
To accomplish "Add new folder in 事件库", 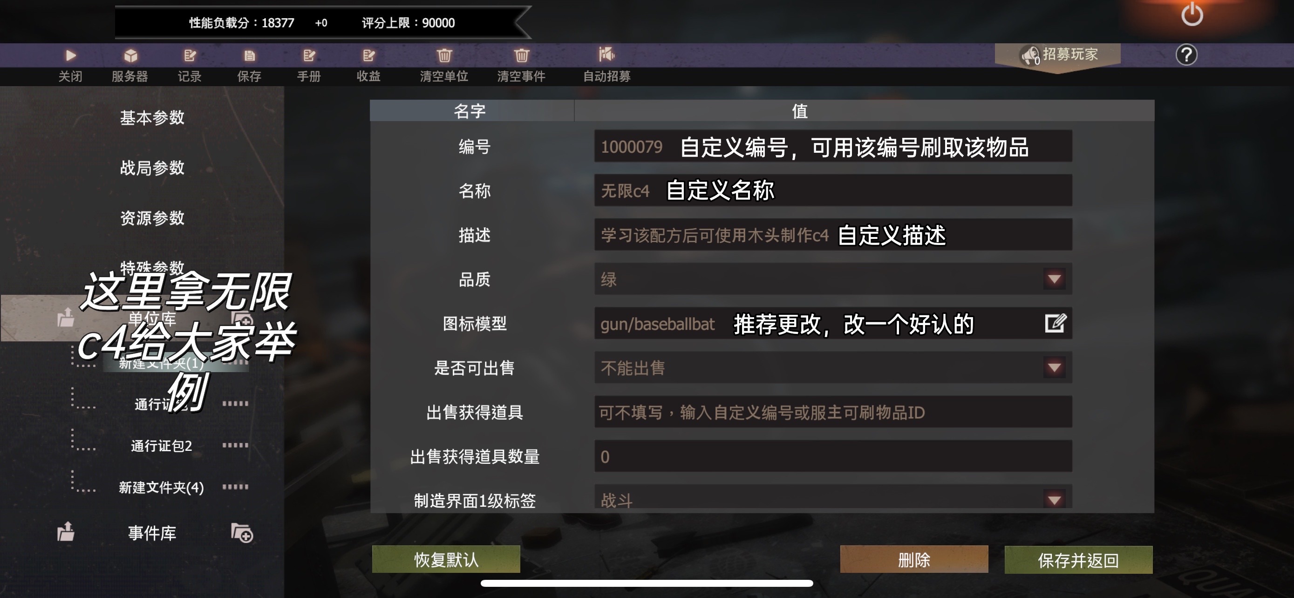I will 242,533.
